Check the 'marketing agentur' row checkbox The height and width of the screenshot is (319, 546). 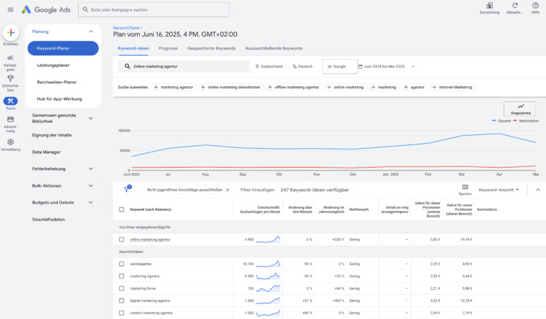tap(121, 276)
